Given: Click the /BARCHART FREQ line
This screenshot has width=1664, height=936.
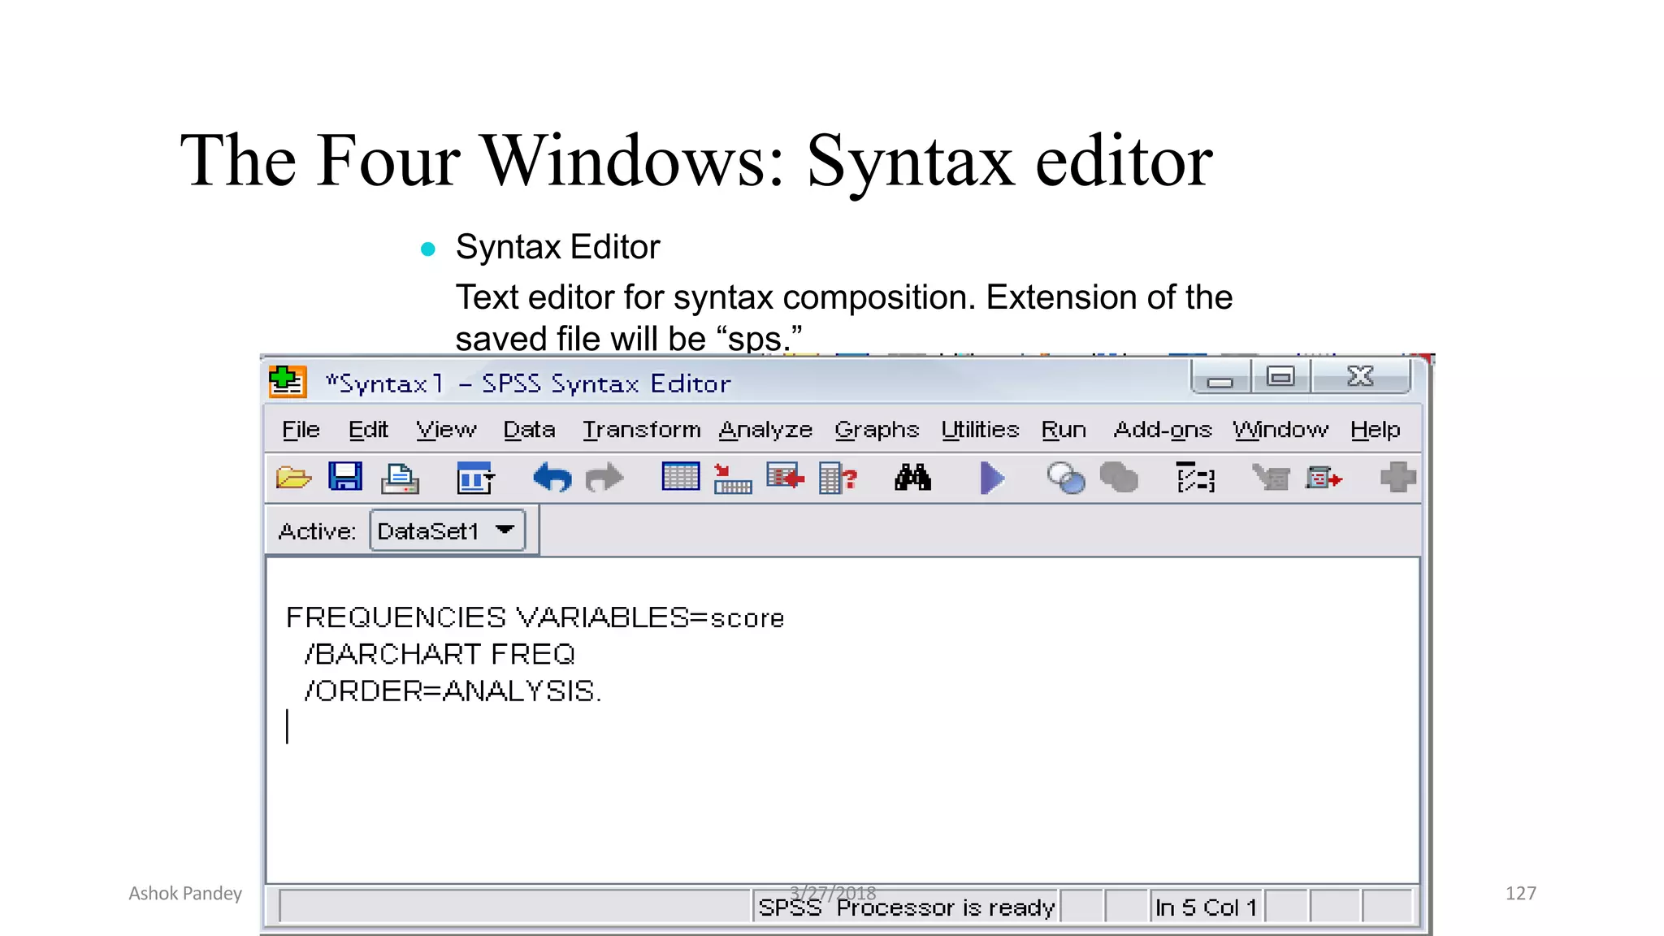Looking at the screenshot, I should coord(440,655).
